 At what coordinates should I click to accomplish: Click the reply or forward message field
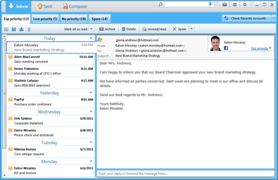click(x=186, y=174)
